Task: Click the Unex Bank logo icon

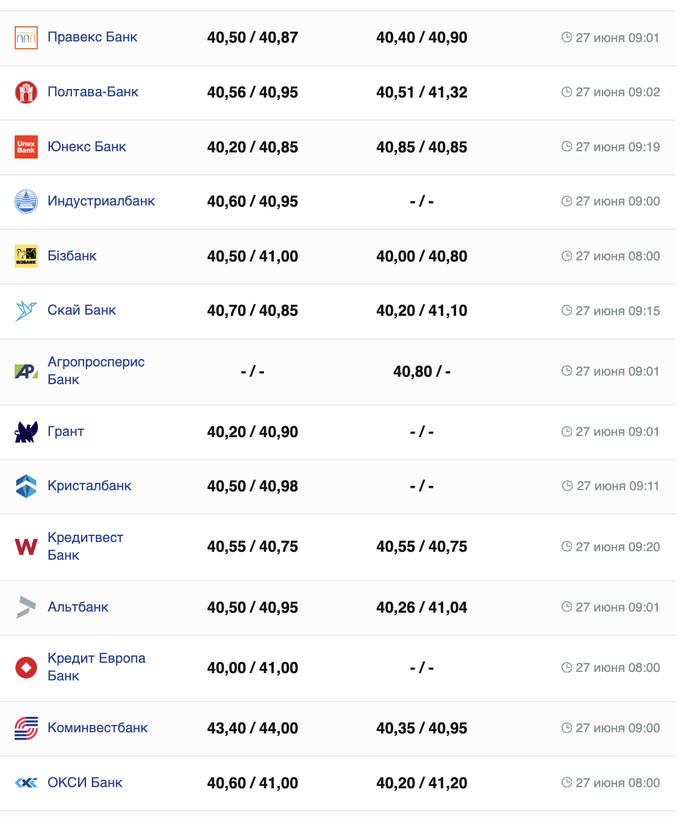Action: [x=26, y=147]
